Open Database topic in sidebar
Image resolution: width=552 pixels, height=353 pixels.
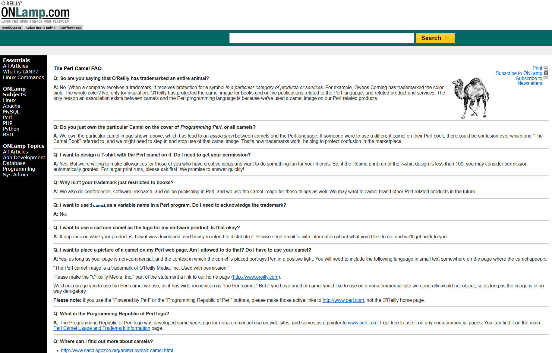point(14,163)
